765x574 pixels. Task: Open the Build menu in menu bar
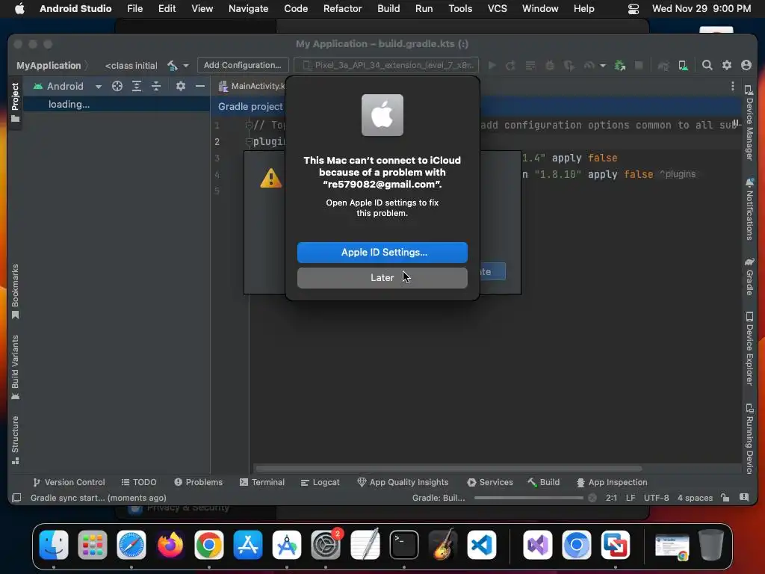click(x=388, y=9)
